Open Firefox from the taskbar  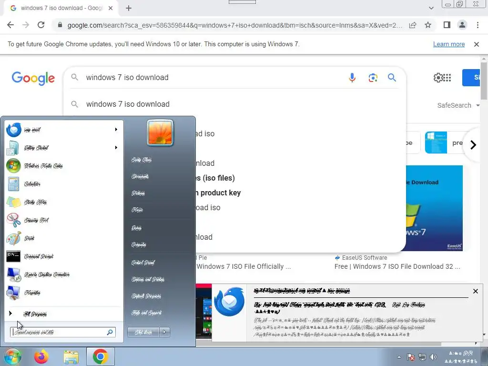pyautogui.click(x=41, y=356)
